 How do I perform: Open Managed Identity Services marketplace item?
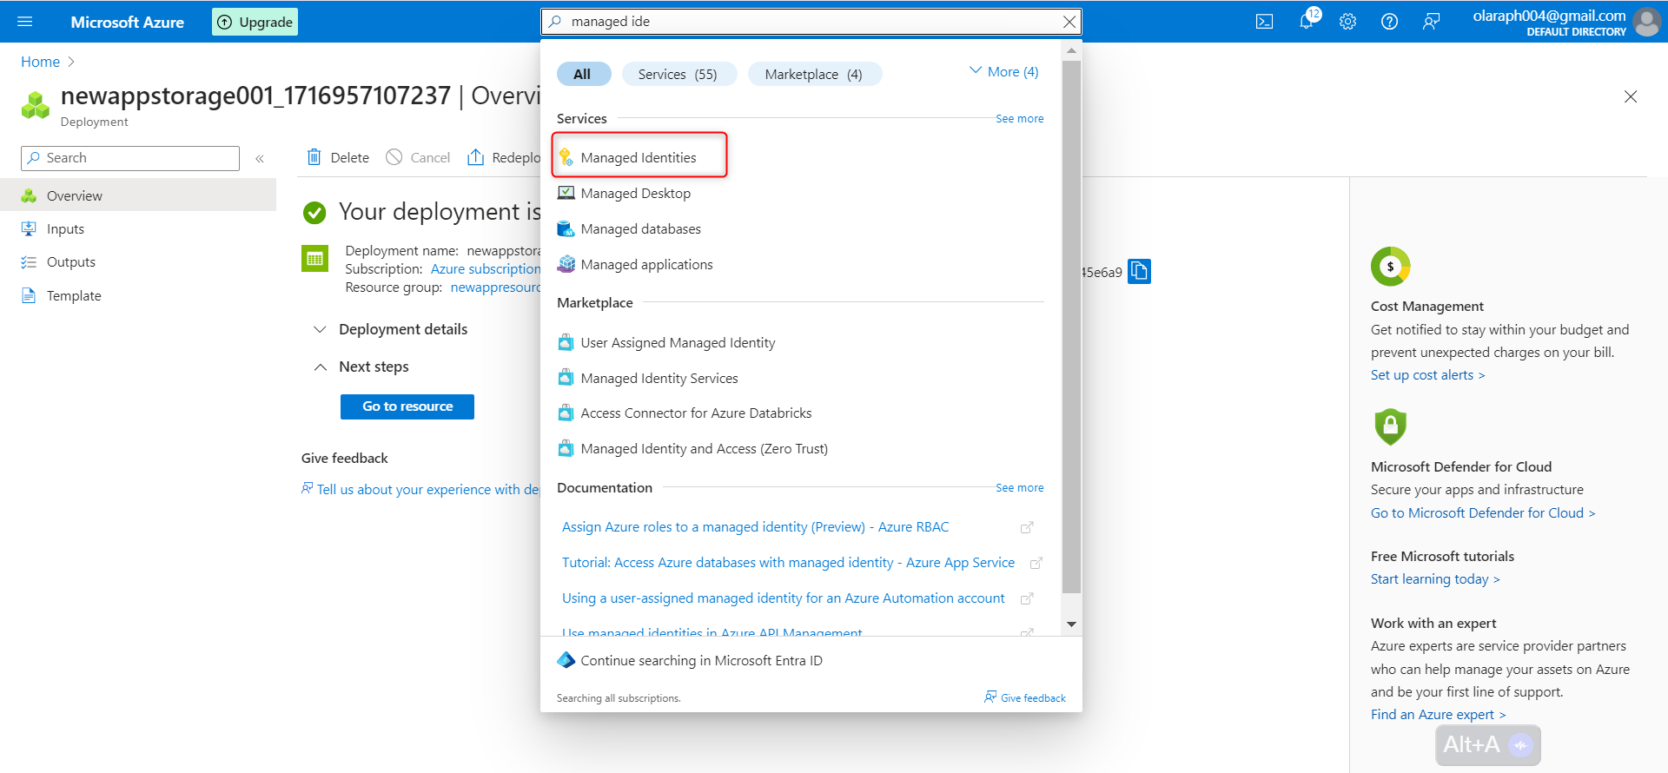pos(659,379)
